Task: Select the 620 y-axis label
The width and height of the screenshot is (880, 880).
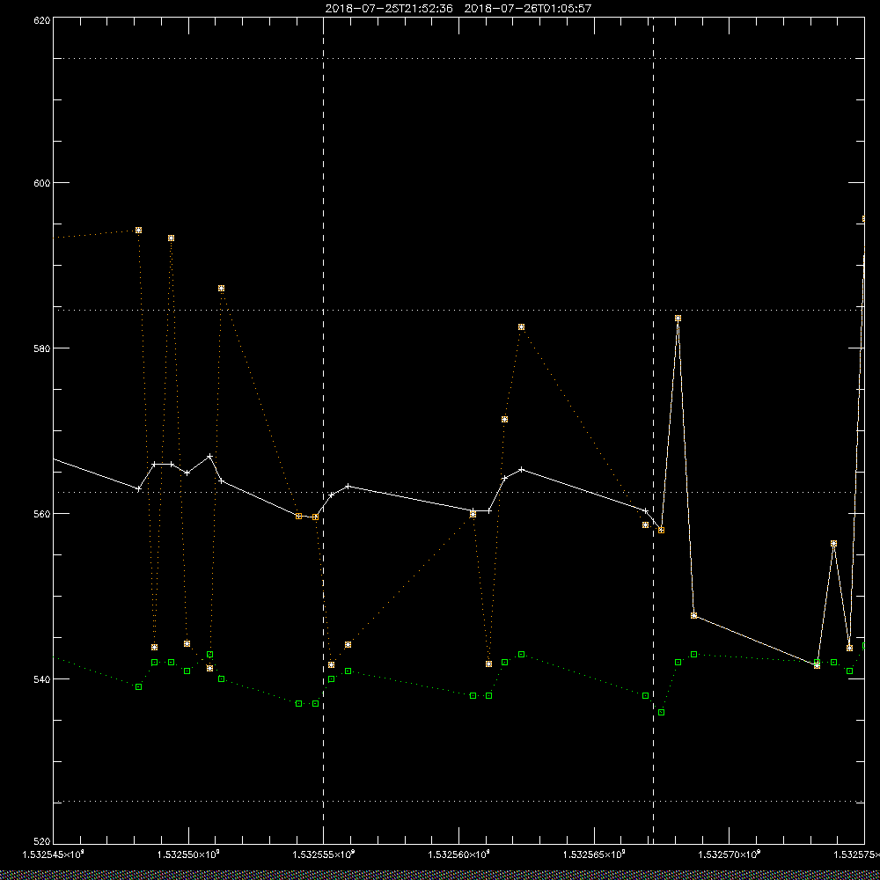Action: [x=42, y=20]
